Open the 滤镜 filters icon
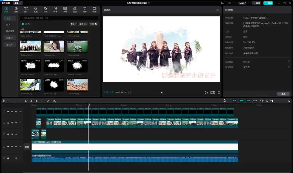The image size is (293, 173). (75, 10)
